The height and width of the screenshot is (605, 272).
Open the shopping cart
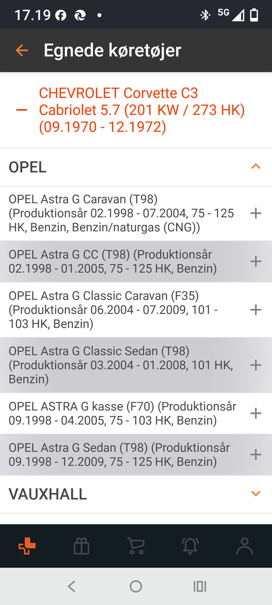click(136, 546)
